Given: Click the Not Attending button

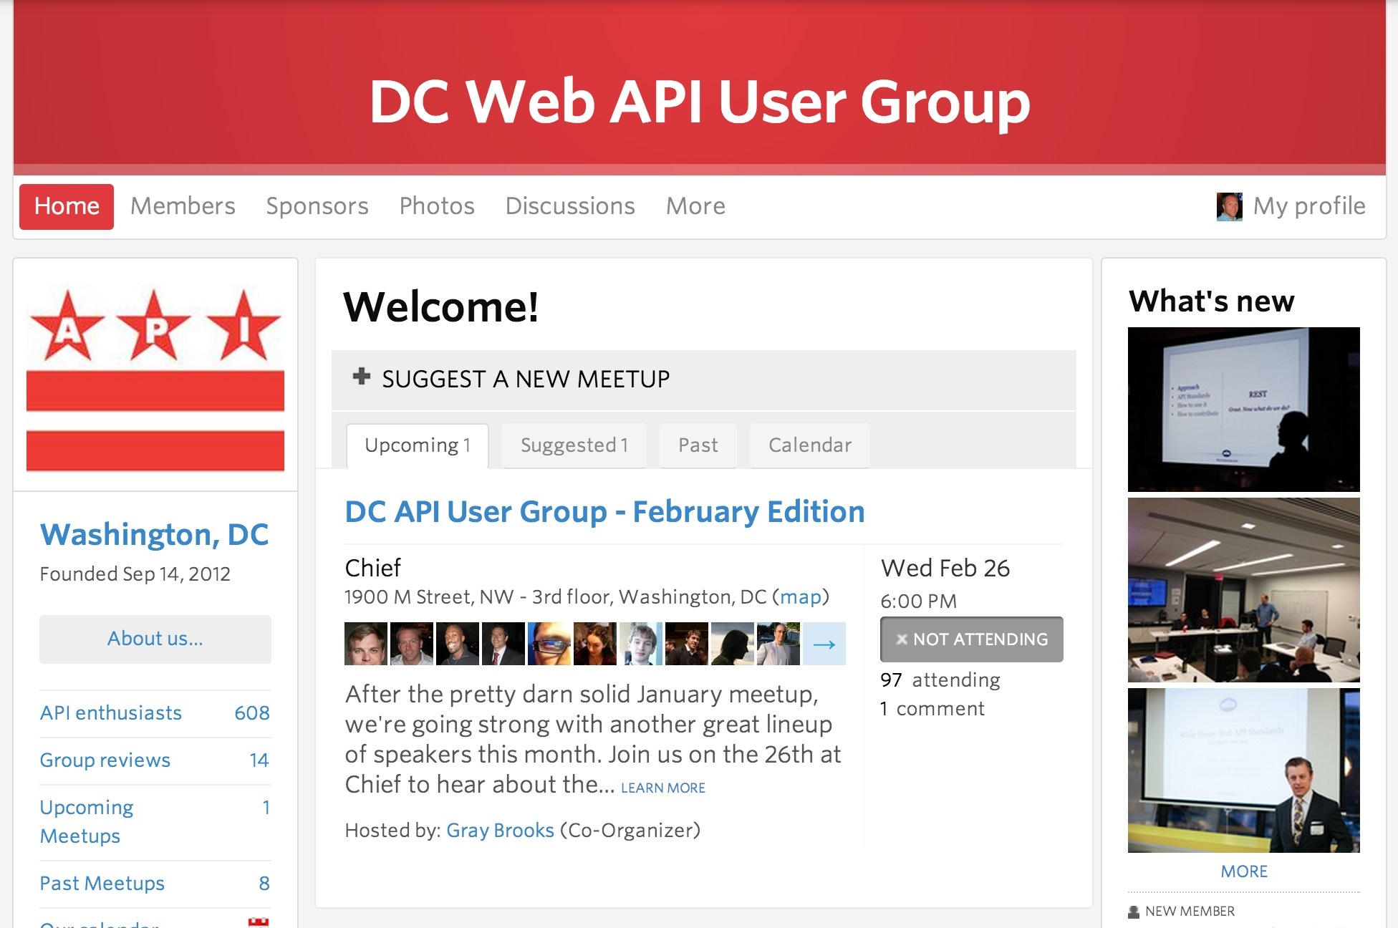Looking at the screenshot, I should tap(972, 639).
